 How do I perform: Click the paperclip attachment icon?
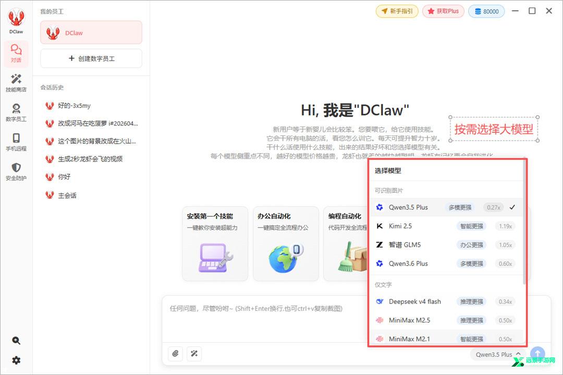pos(176,354)
